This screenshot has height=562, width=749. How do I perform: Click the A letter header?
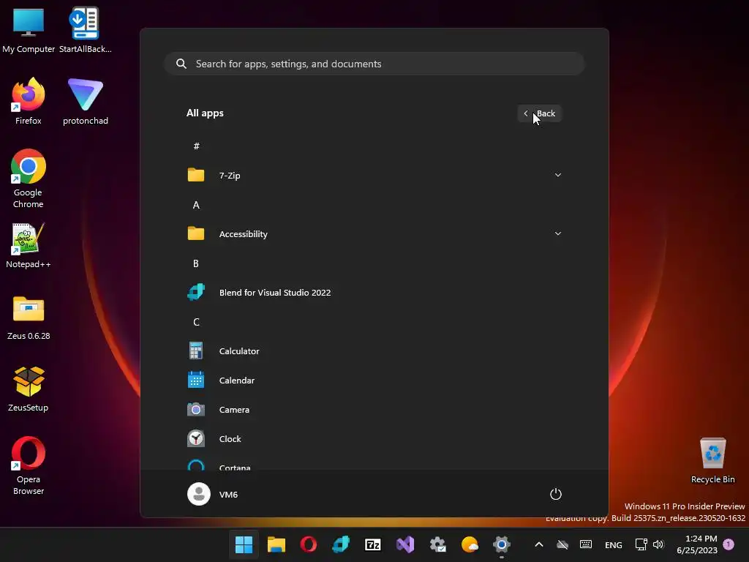(196, 205)
